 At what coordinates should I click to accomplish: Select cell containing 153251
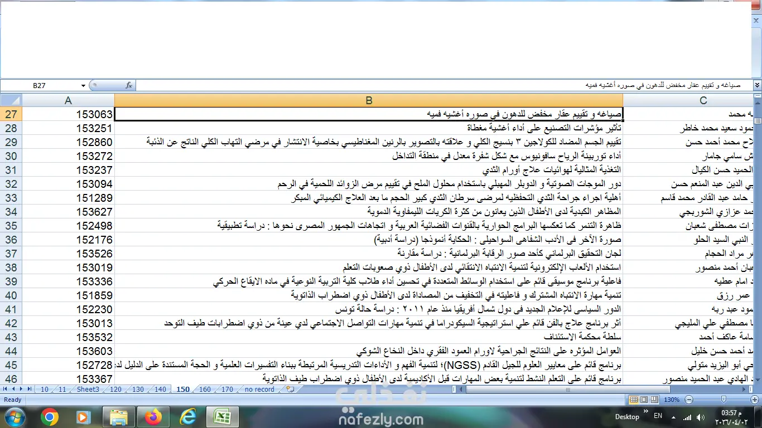pos(68,128)
